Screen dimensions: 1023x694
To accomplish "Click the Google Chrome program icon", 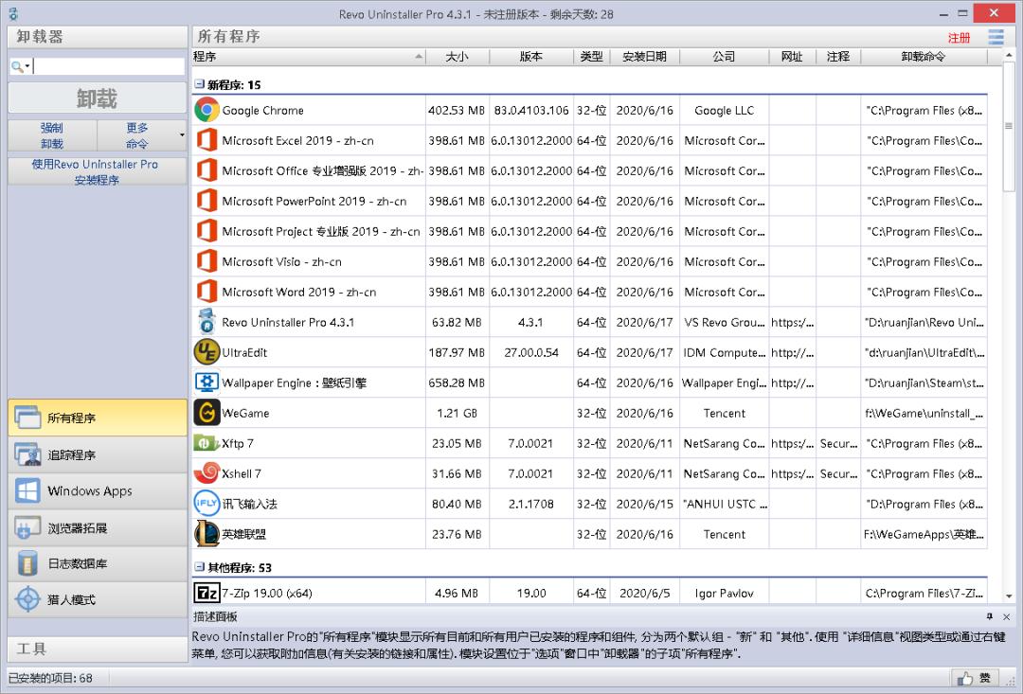I will coord(206,110).
